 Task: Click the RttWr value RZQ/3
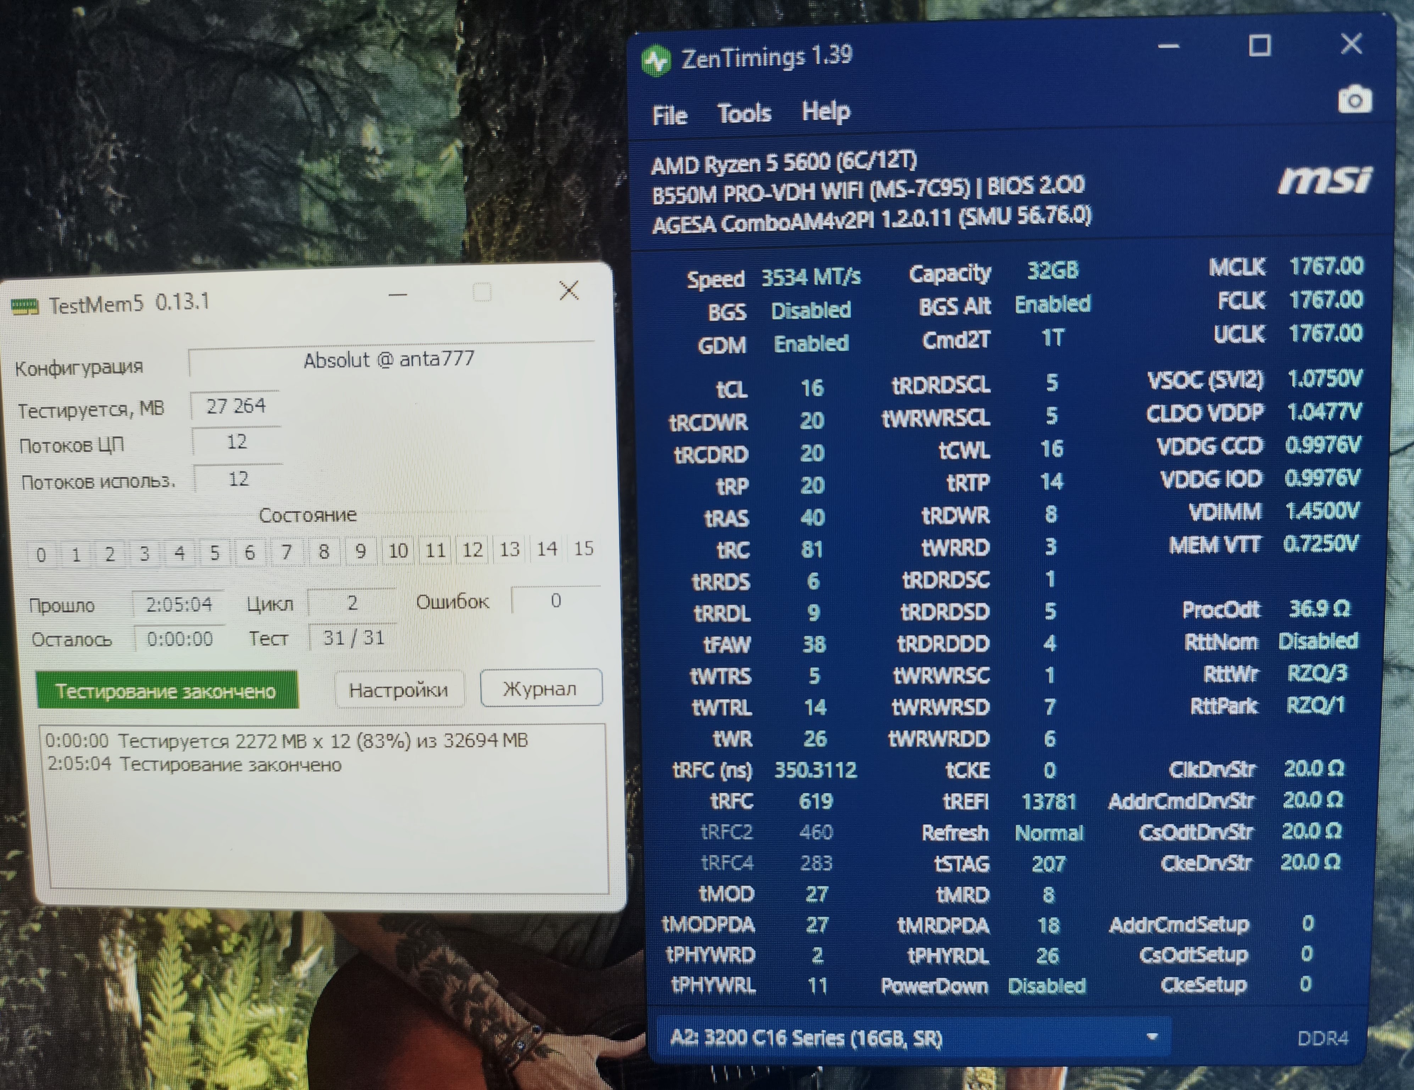coord(1317,673)
